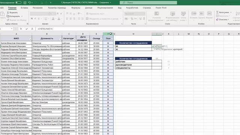240x135 pixels.
Task: Open the Name Box dropdown arrow
Action: click(12, 29)
